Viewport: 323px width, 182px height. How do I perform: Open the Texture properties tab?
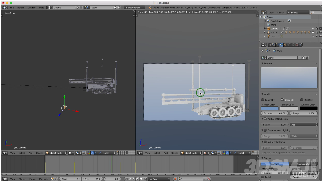pyautogui.click(x=297, y=45)
